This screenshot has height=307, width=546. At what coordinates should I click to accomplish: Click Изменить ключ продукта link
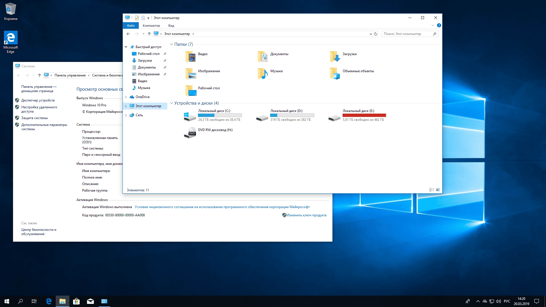pos(306,215)
